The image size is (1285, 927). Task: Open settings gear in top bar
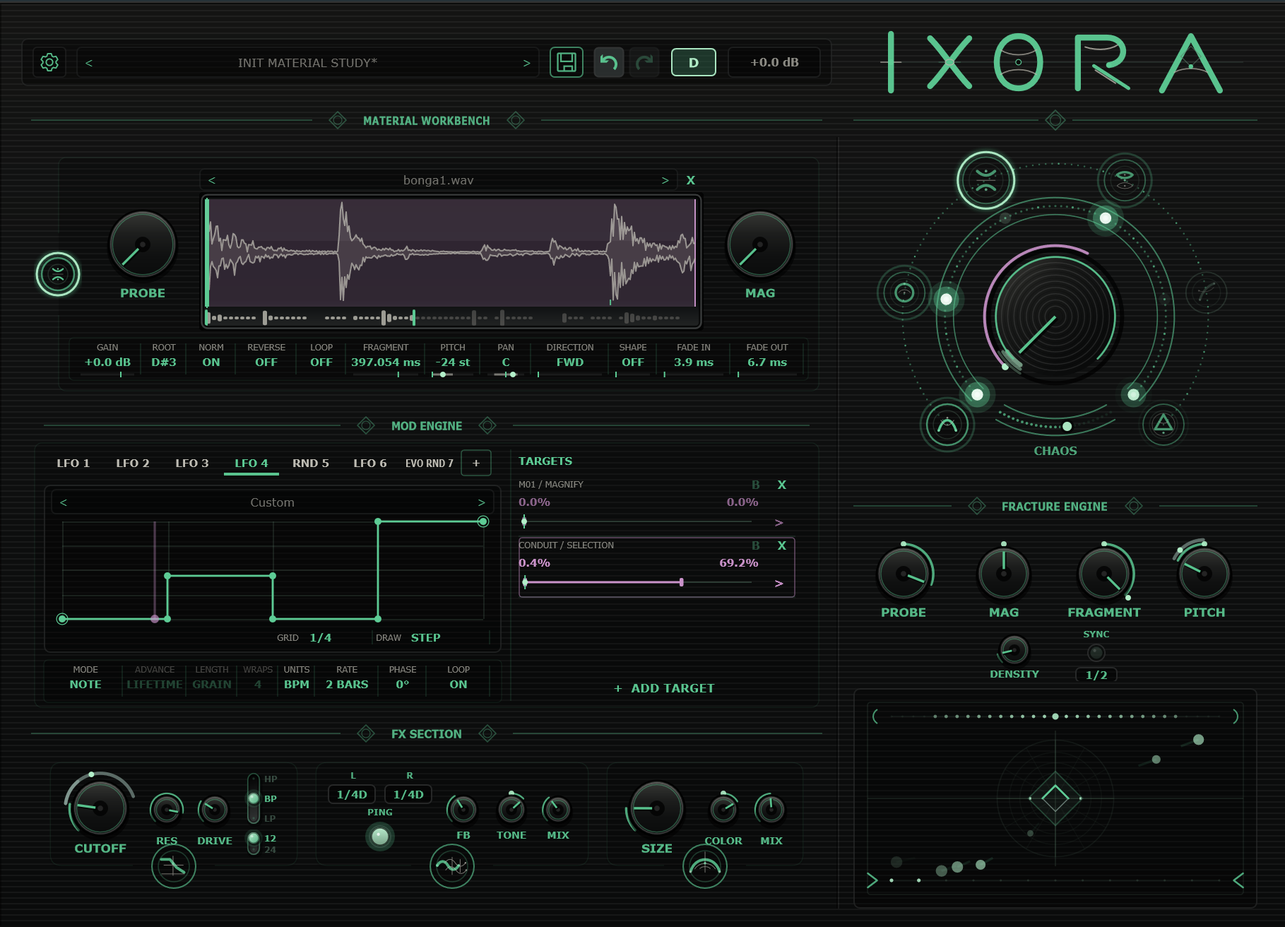(49, 62)
